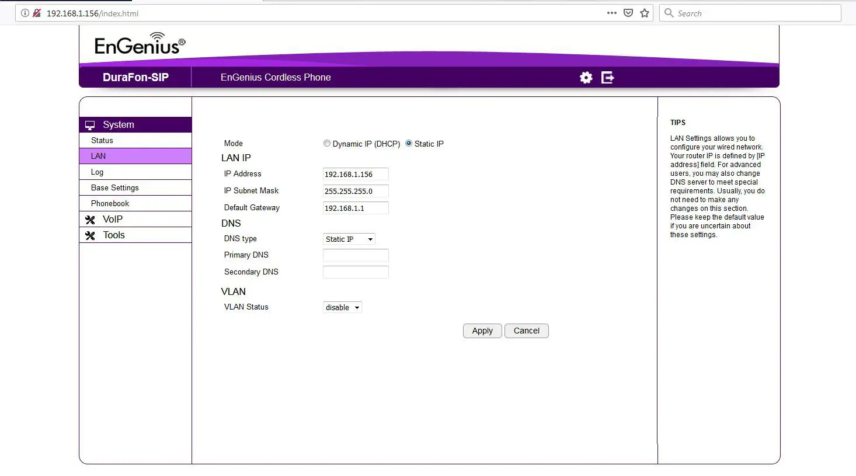This screenshot has height=476, width=856.
Task: Open the page information icon in address bar
Action: pos(25,12)
